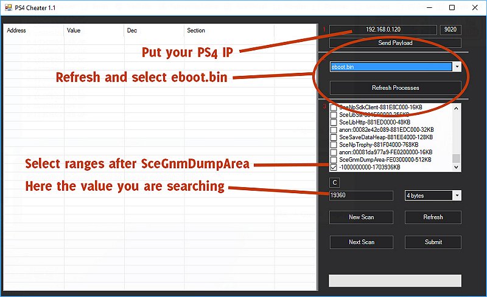Check the SceNpTrophy-881F04000-768KB section
Screen dimensions: 487x297
point(334,145)
